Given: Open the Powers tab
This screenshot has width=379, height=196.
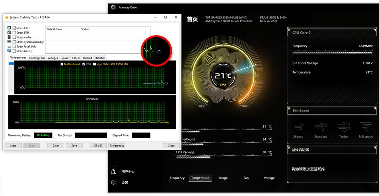Looking at the screenshot, I should pos(65,58).
